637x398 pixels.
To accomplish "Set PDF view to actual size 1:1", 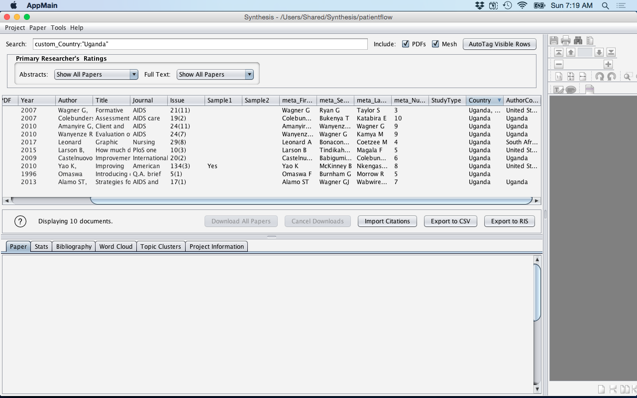I will click(x=558, y=77).
